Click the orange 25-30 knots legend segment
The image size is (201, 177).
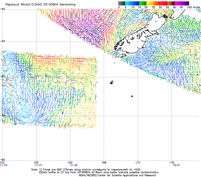coord(157,3)
